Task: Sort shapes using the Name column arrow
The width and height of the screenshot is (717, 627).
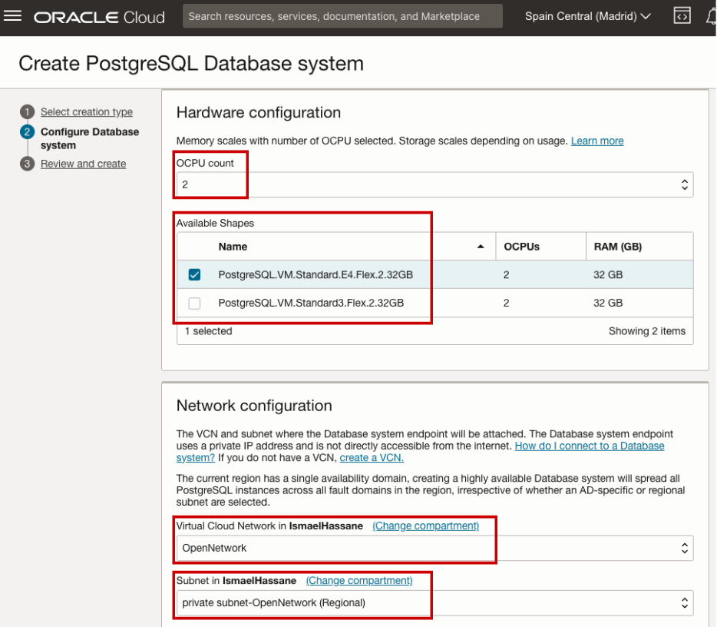Action: (x=481, y=247)
